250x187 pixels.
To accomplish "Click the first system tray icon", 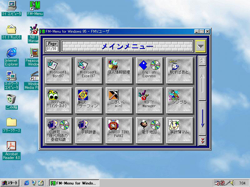I will [217, 183].
